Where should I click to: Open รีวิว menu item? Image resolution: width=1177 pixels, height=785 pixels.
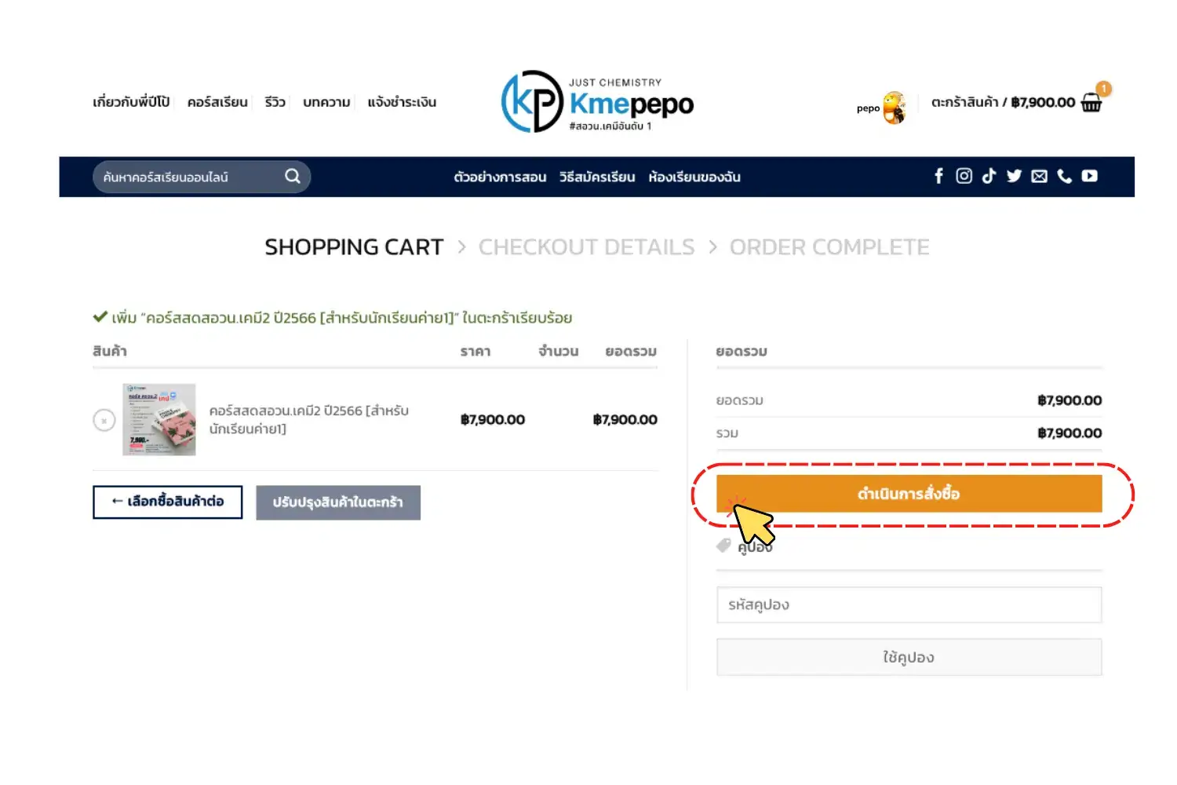(x=275, y=102)
